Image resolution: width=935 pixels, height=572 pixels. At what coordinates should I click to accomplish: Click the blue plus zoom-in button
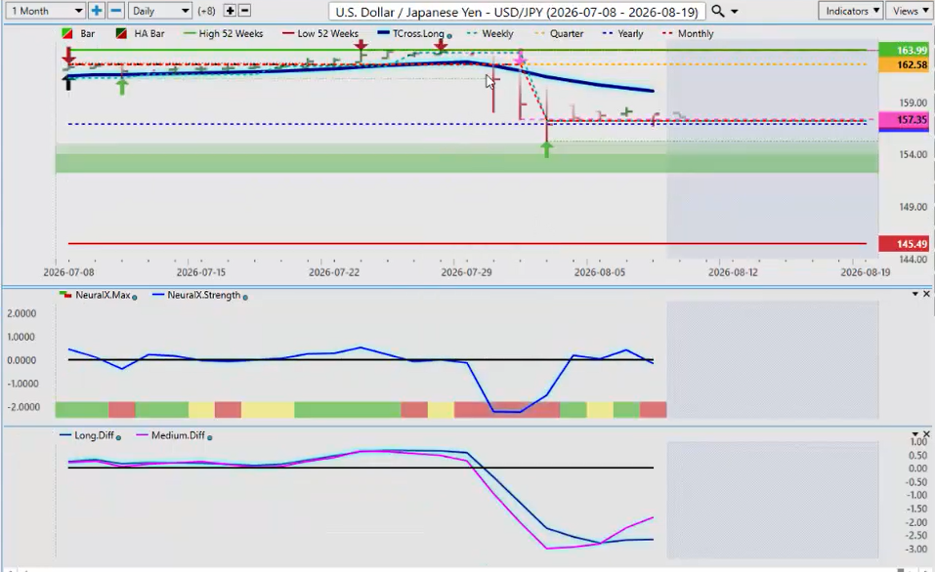click(x=96, y=11)
